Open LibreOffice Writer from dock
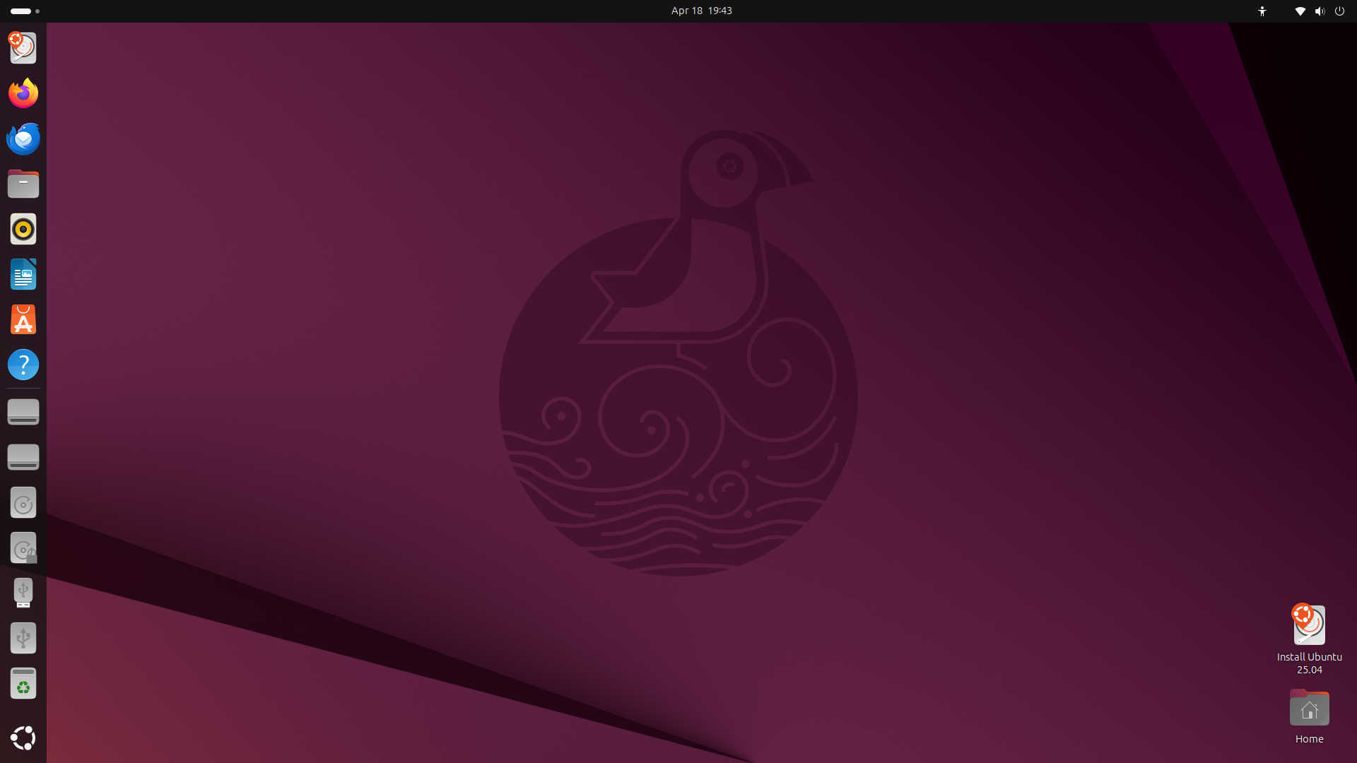Viewport: 1357px width, 763px height. (23, 274)
